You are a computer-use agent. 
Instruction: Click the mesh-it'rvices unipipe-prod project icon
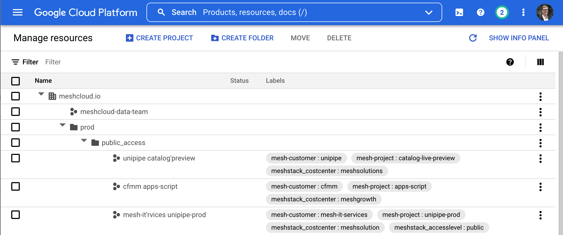click(116, 215)
